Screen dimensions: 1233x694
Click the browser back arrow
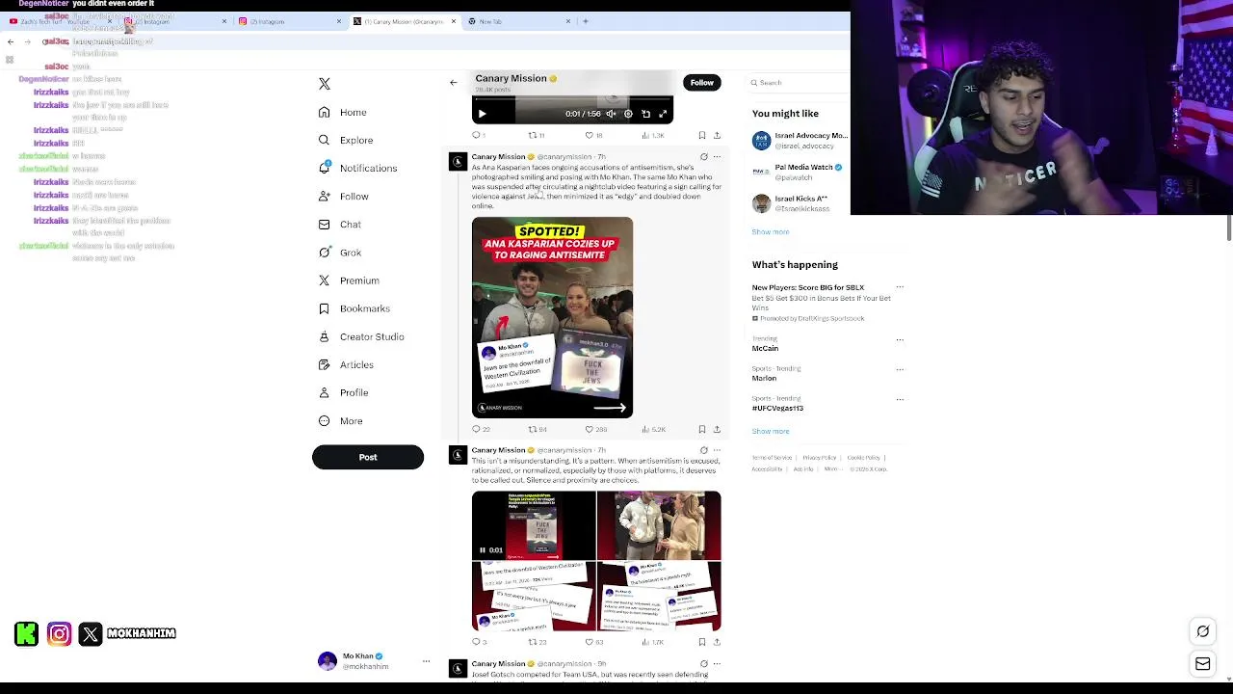click(11, 41)
